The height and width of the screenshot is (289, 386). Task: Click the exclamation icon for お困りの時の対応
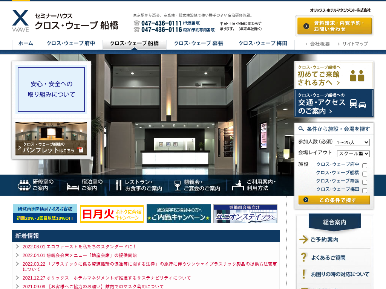(304, 274)
